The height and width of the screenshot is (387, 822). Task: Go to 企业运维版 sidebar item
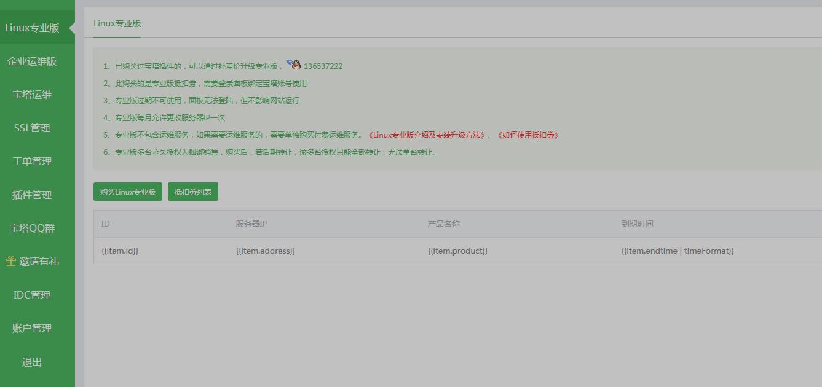point(32,61)
